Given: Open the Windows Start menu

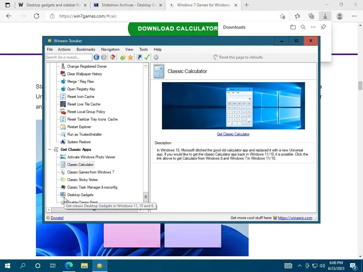Looking at the screenshot, I should (x=8, y=265).
